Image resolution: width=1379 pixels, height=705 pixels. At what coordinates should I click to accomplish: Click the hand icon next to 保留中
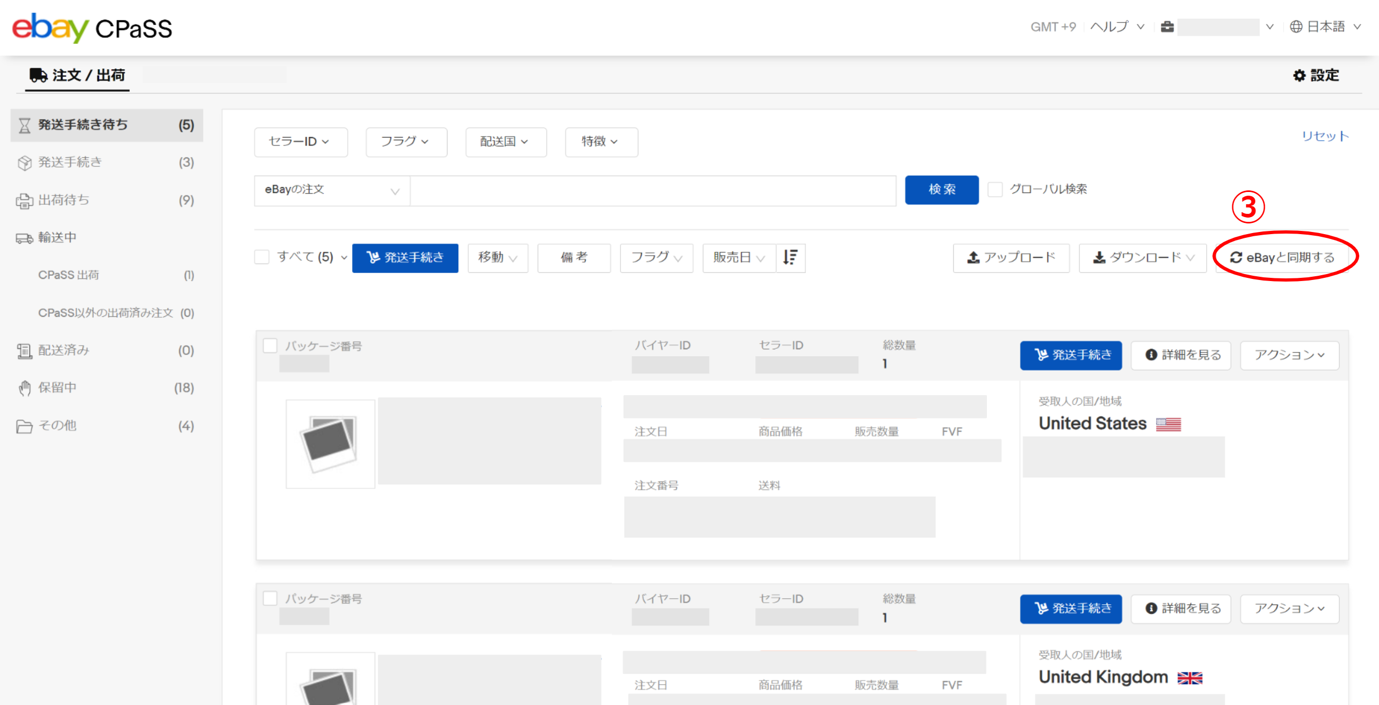(25, 388)
